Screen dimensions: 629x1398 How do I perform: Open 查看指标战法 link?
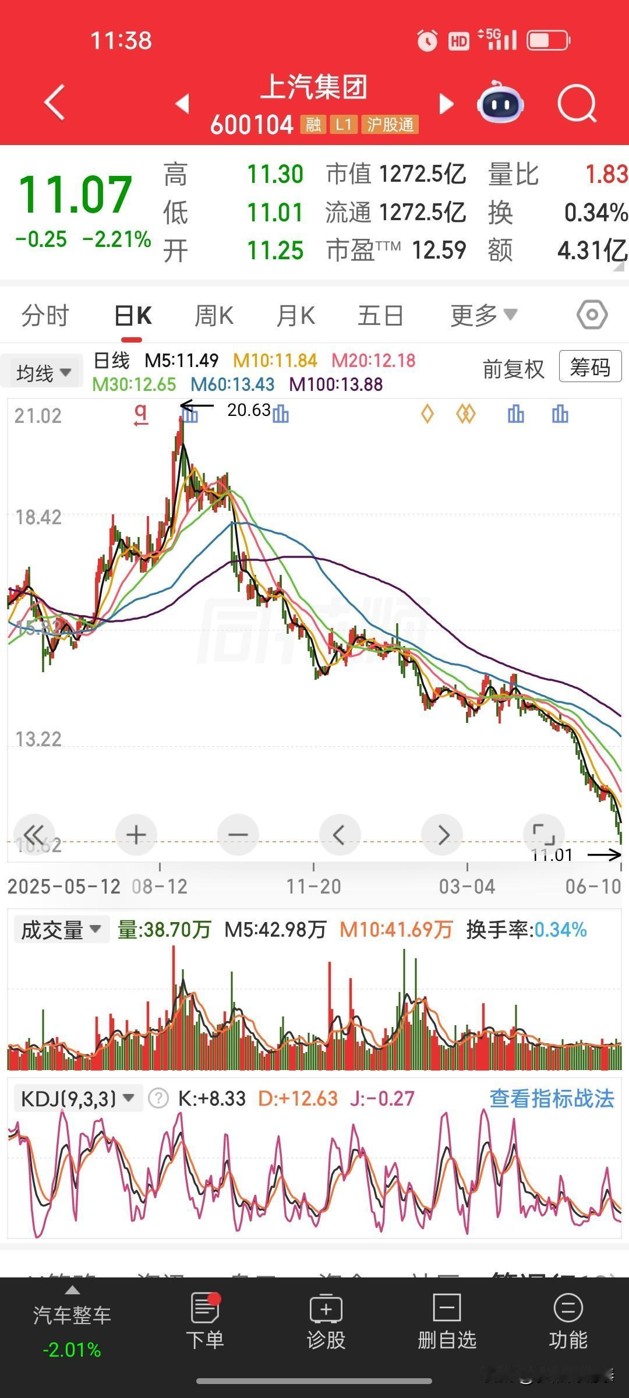coord(552,1099)
